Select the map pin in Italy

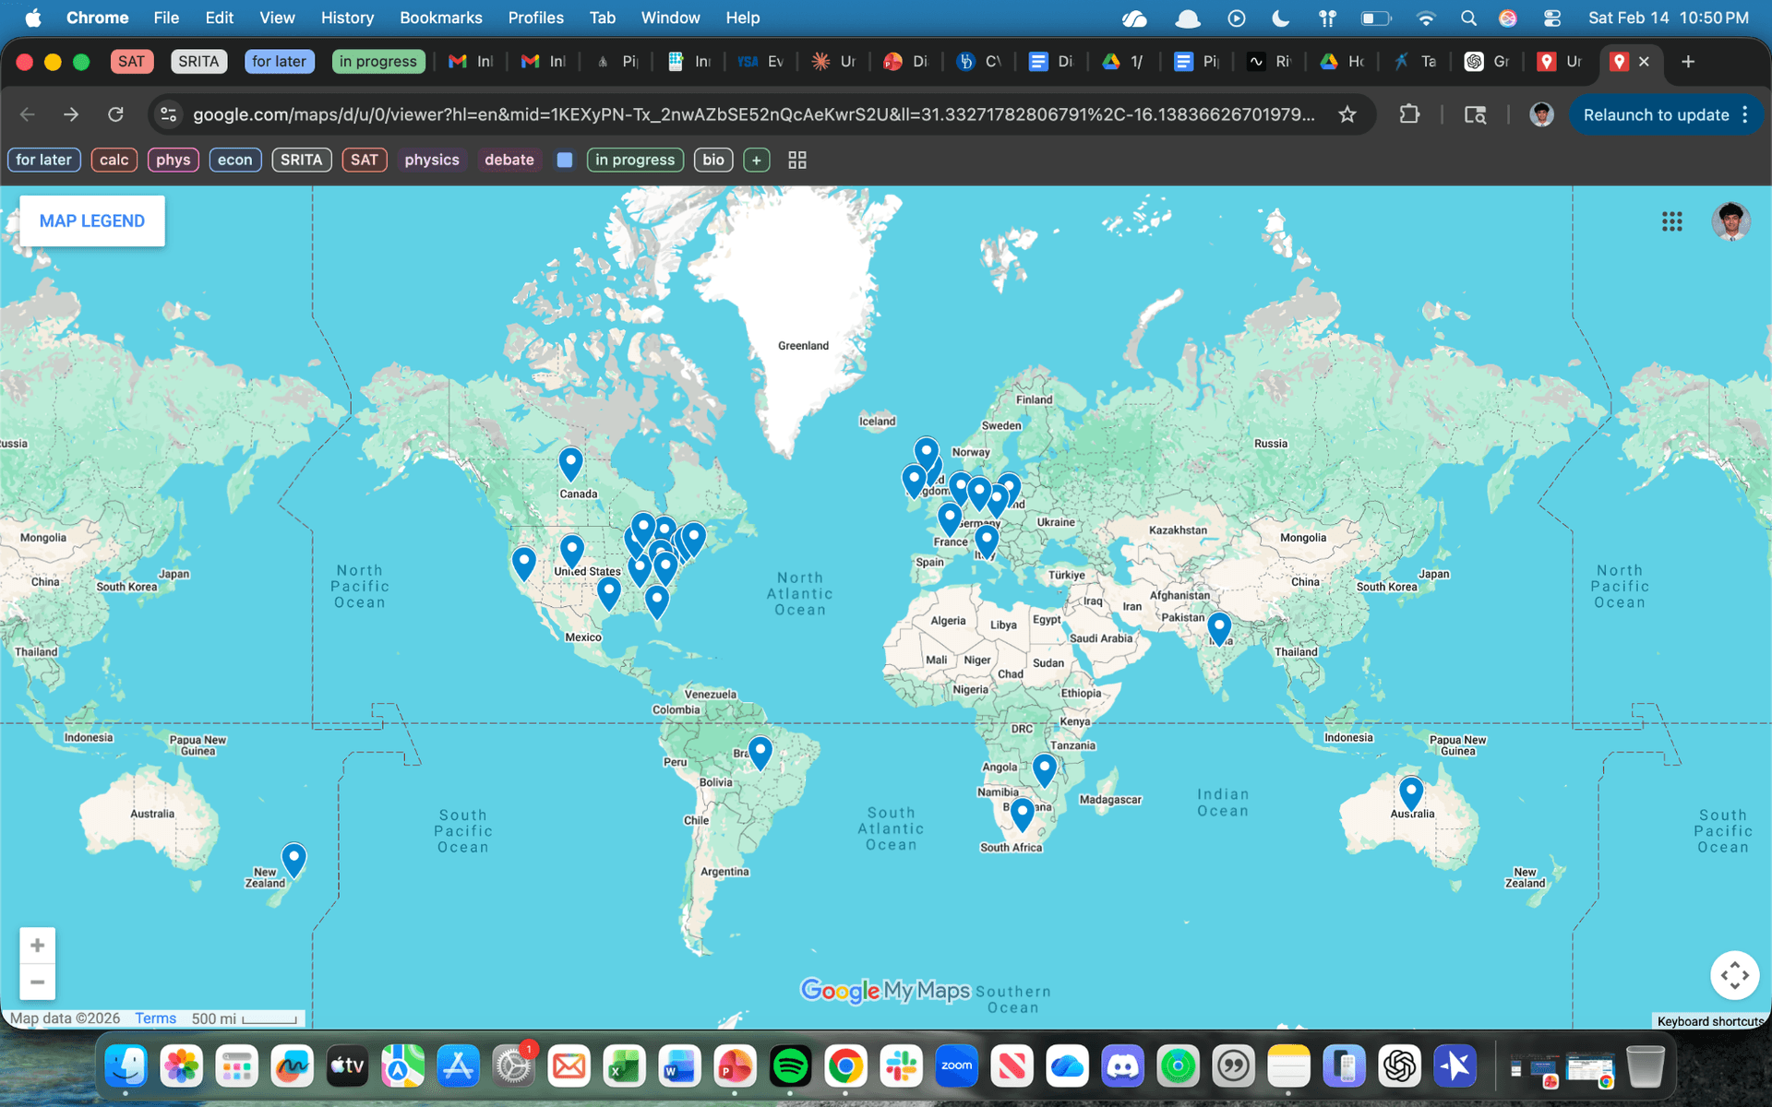tap(987, 542)
